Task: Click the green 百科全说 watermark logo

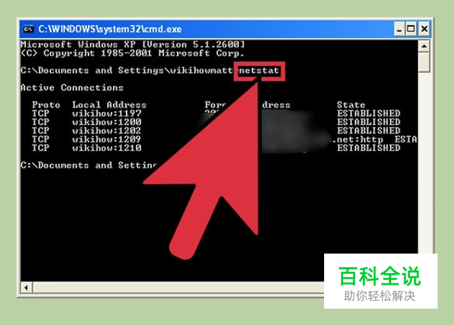Action: tap(380, 277)
